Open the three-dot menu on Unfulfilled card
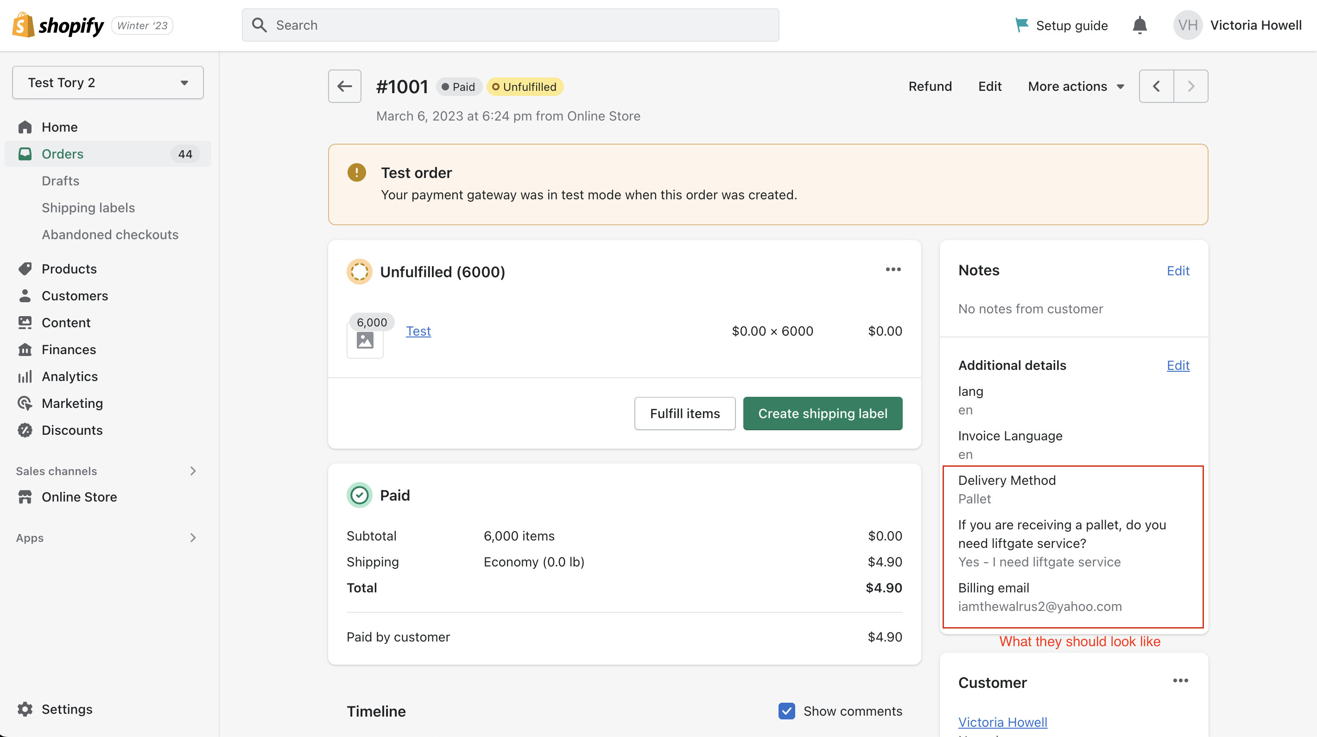1317x737 pixels. (893, 269)
